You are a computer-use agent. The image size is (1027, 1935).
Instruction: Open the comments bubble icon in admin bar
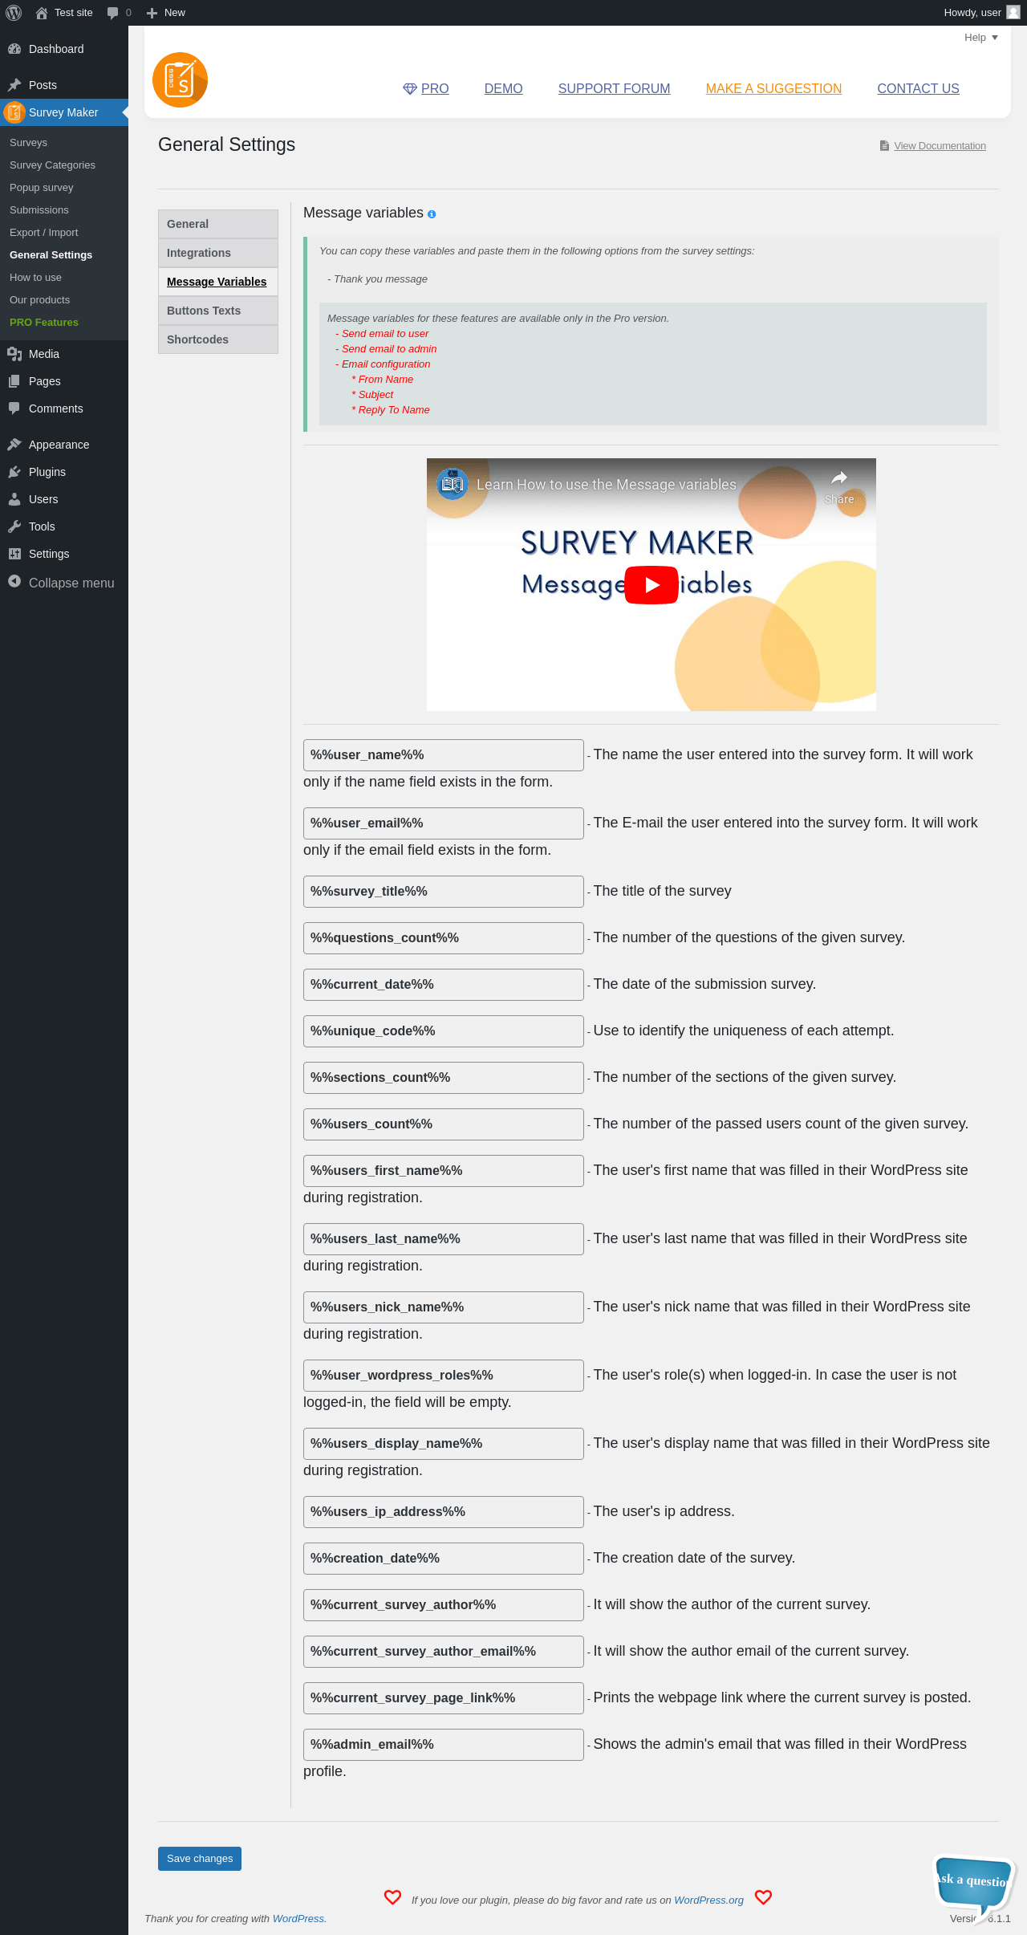[112, 13]
